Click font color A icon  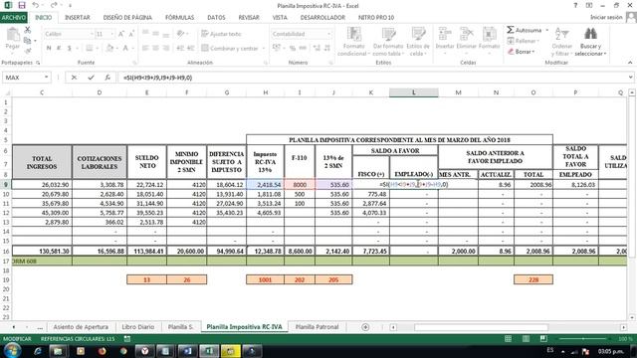(125, 49)
